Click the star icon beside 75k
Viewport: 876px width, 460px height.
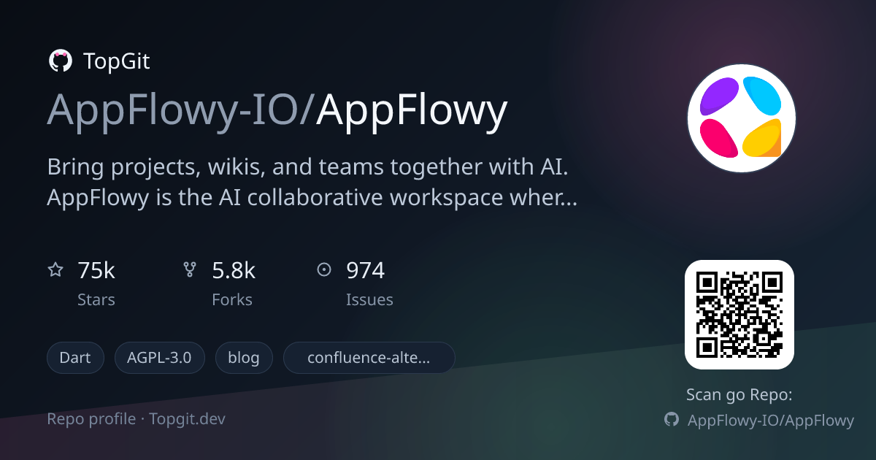(x=55, y=270)
